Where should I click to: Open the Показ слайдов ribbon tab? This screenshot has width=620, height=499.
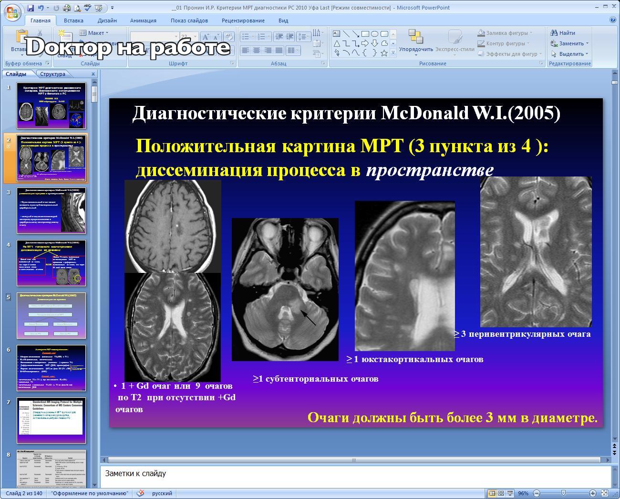(189, 21)
